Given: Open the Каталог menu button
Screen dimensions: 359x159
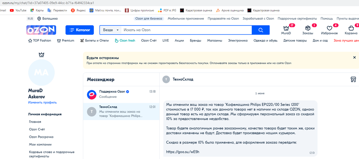Looking at the screenshot, I should (80, 30).
